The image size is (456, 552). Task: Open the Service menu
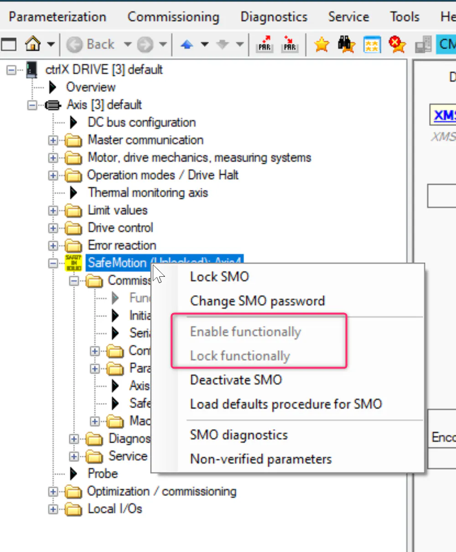click(348, 17)
